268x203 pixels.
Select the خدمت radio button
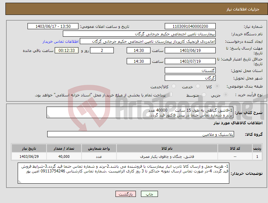pyautogui.click(x=198, y=86)
